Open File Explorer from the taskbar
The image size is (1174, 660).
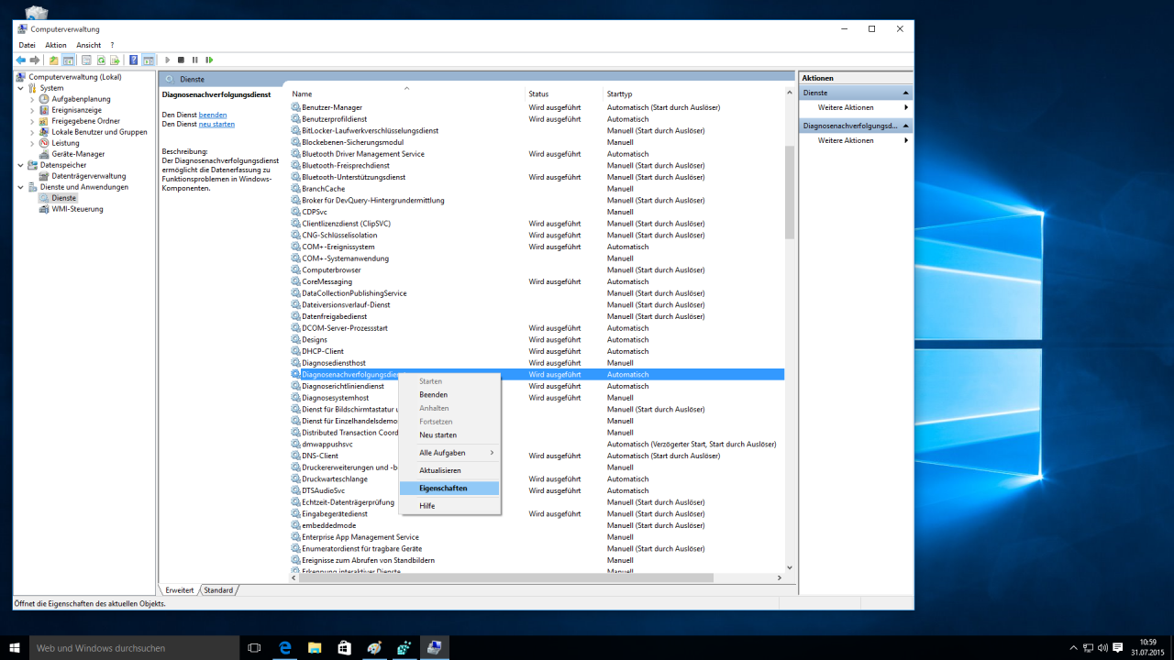click(x=315, y=648)
